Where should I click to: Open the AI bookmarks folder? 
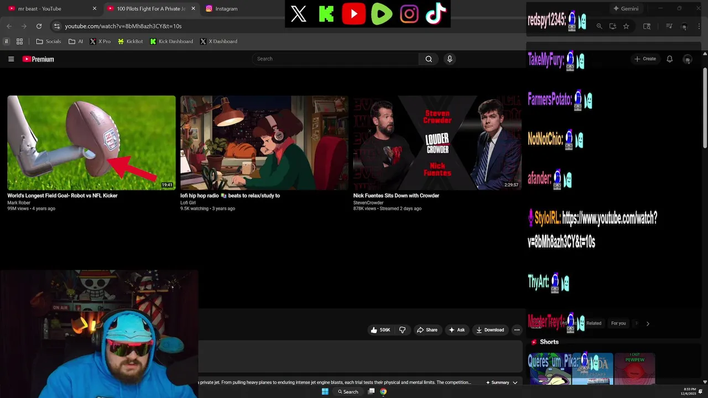pyautogui.click(x=76, y=41)
